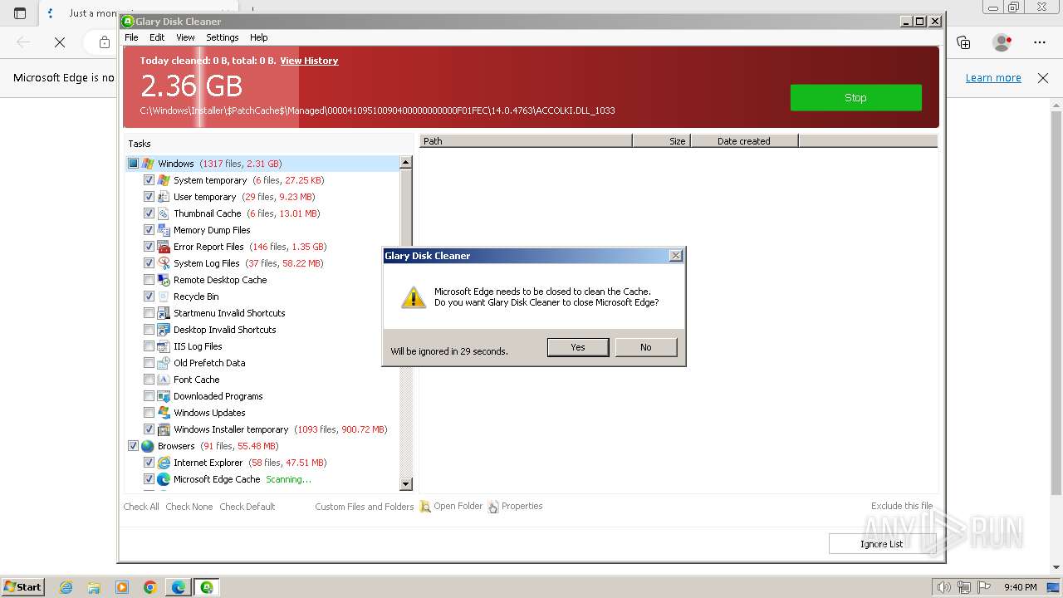
Task: Open the Help menu
Action: 259,37
